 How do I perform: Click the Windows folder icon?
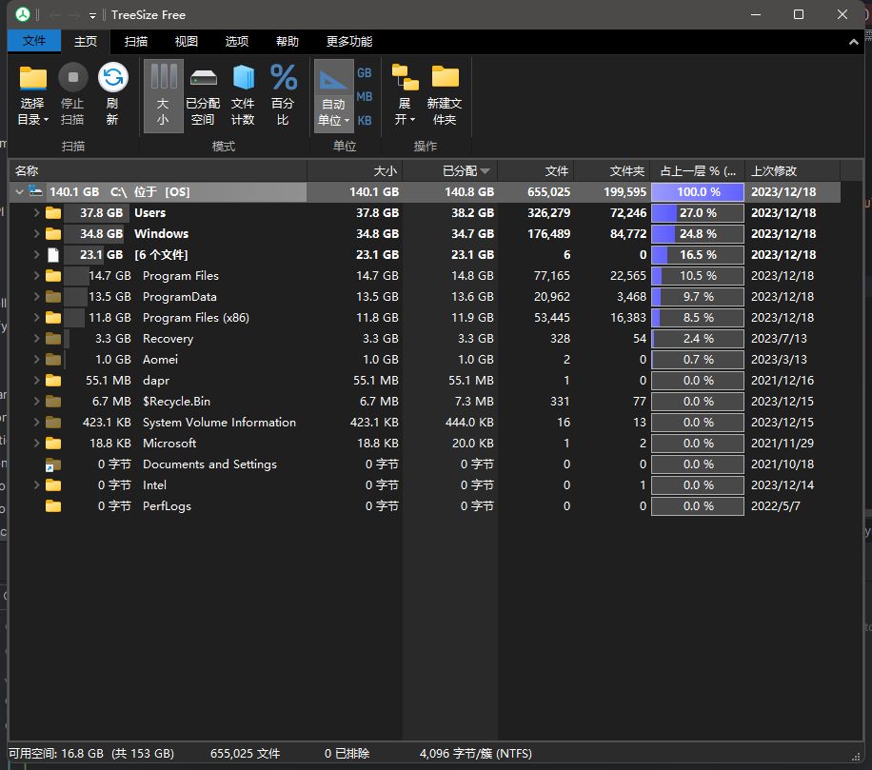tap(53, 233)
